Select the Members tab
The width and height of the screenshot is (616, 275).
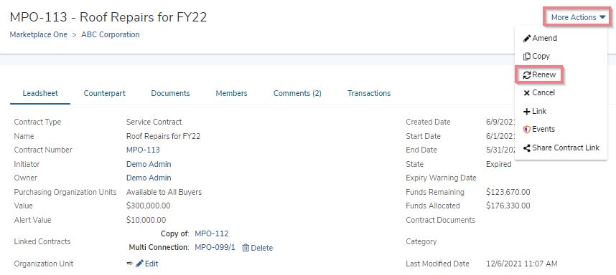pos(231,93)
